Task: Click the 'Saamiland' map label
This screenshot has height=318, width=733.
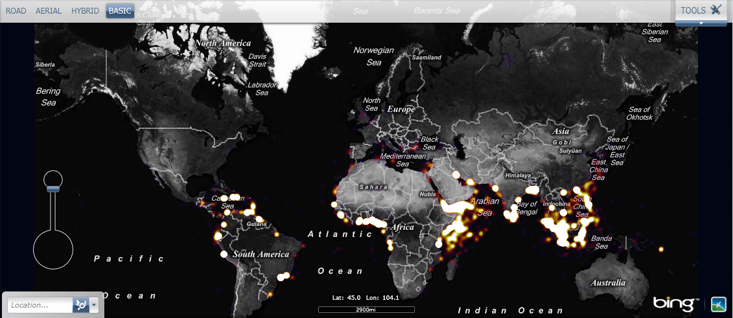Action: click(x=426, y=58)
